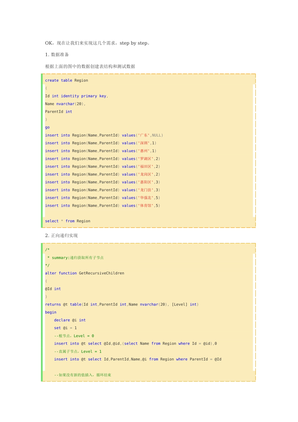Screen dimensions: 298x422
Task: Click the '@Id int' parameter line
Action: (53, 289)
